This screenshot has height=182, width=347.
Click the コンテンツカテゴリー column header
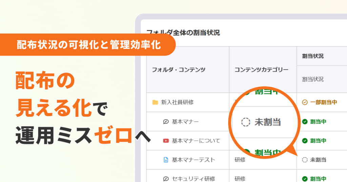pyautogui.click(x=261, y=70)
